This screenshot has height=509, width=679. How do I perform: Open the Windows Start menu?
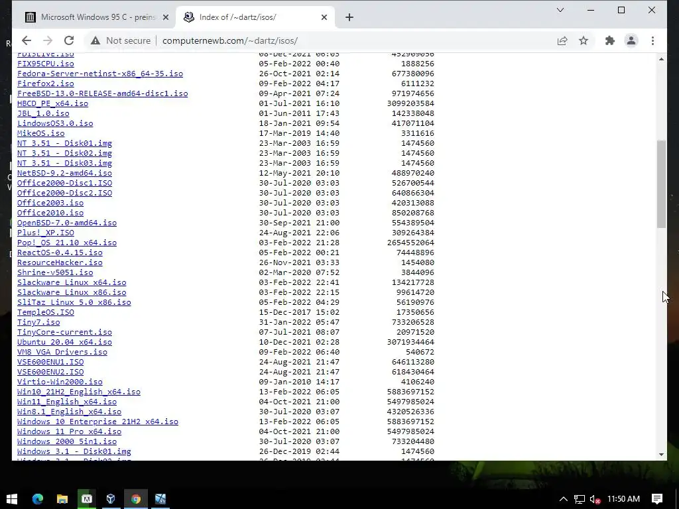12,499
